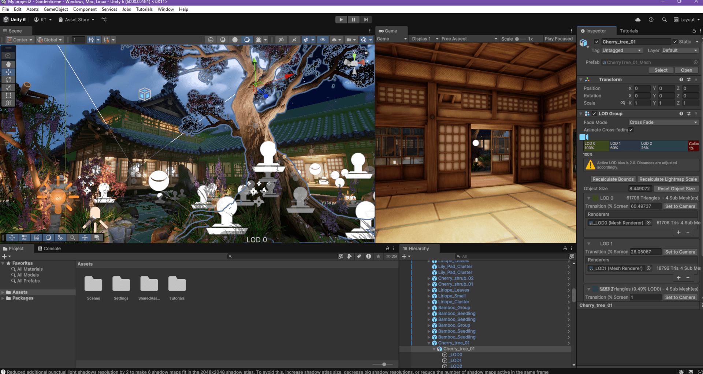Open the Undo History icon
Screen dimensions: 703x374
click(651, 20)
